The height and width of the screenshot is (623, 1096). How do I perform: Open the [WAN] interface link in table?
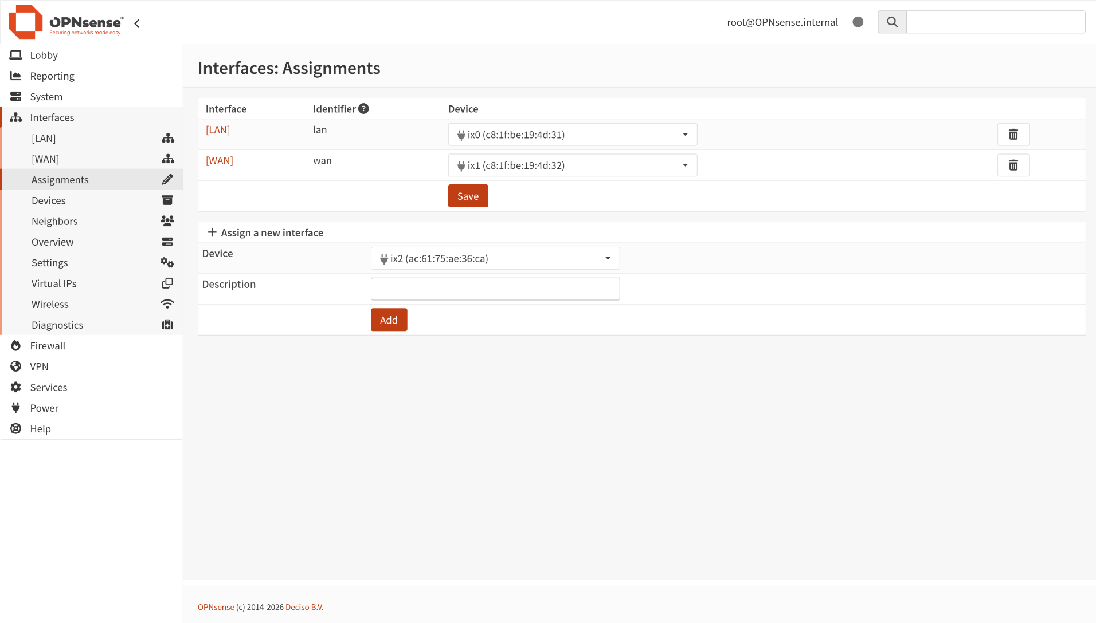220,161
